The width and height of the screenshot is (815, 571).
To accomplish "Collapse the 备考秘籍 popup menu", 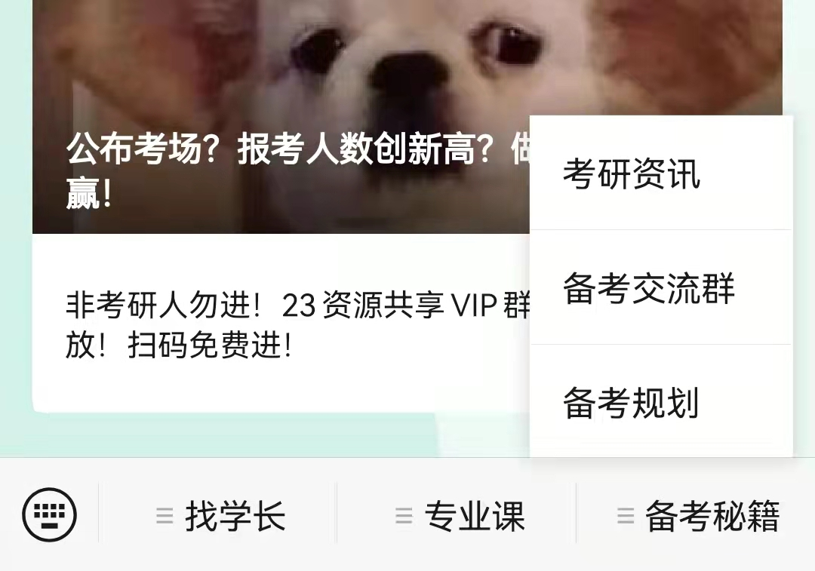I will point(696,514).
